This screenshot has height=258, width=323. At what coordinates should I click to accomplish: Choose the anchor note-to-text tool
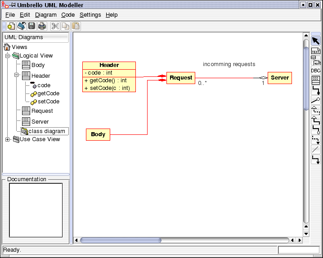click(316, 61)
